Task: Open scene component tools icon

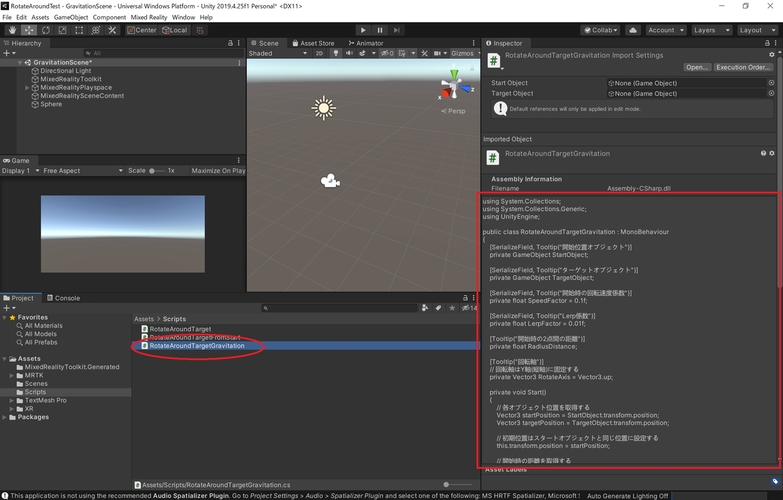Action: (425, 54)
